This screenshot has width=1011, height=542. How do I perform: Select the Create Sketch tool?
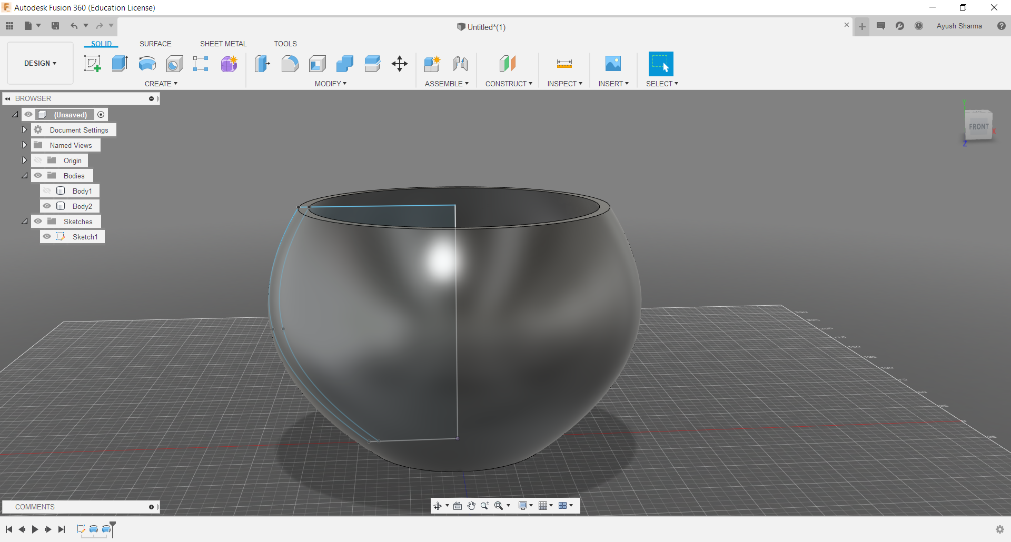(x=92, y=64)
